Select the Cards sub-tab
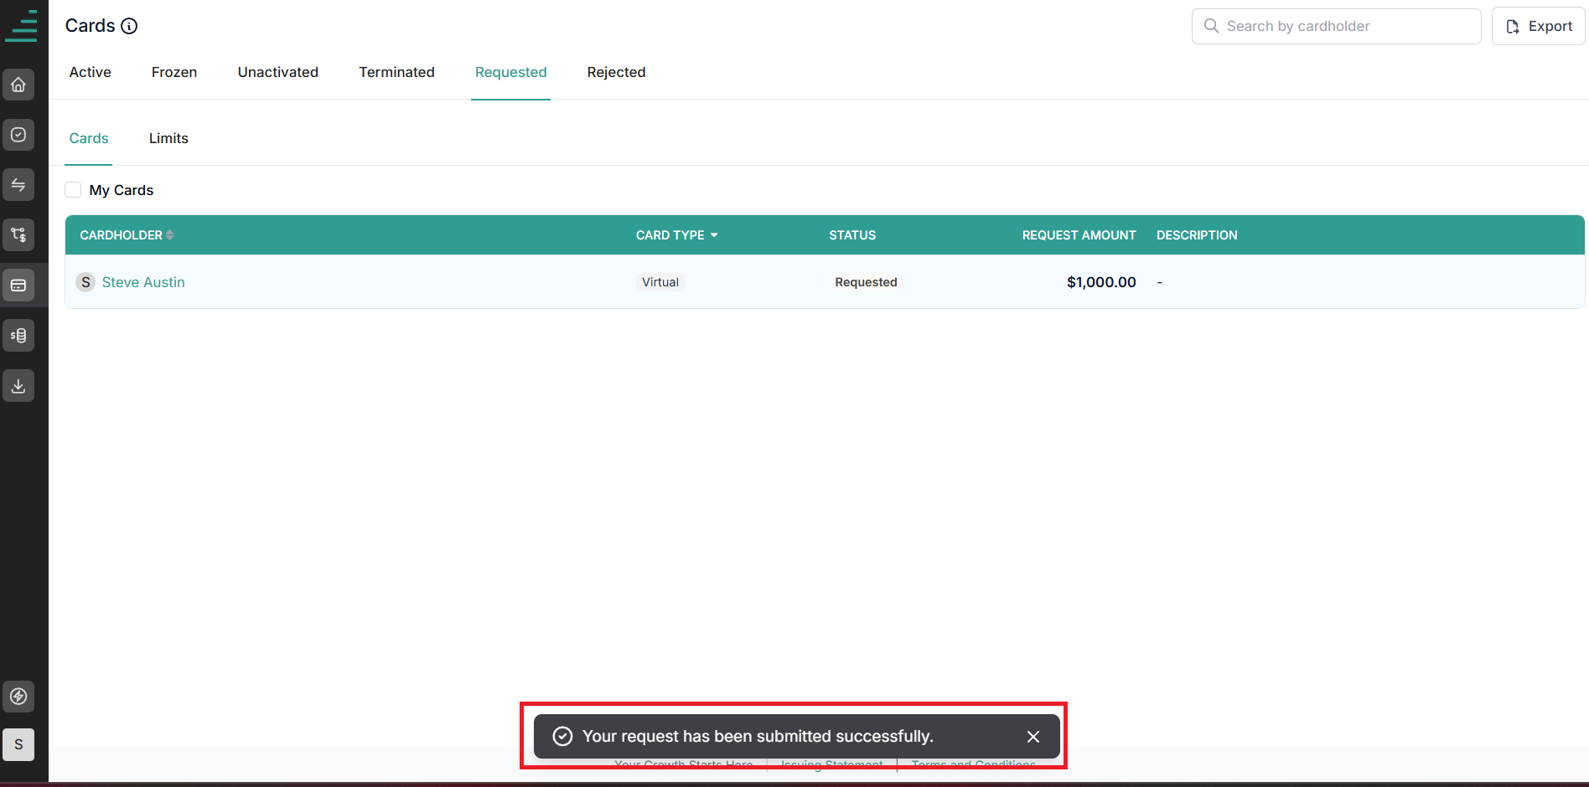1589x787 pixels. (x=89, y=138)
